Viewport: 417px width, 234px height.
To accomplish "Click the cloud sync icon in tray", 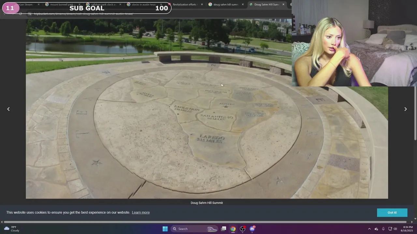I will (x=376, y=229).
